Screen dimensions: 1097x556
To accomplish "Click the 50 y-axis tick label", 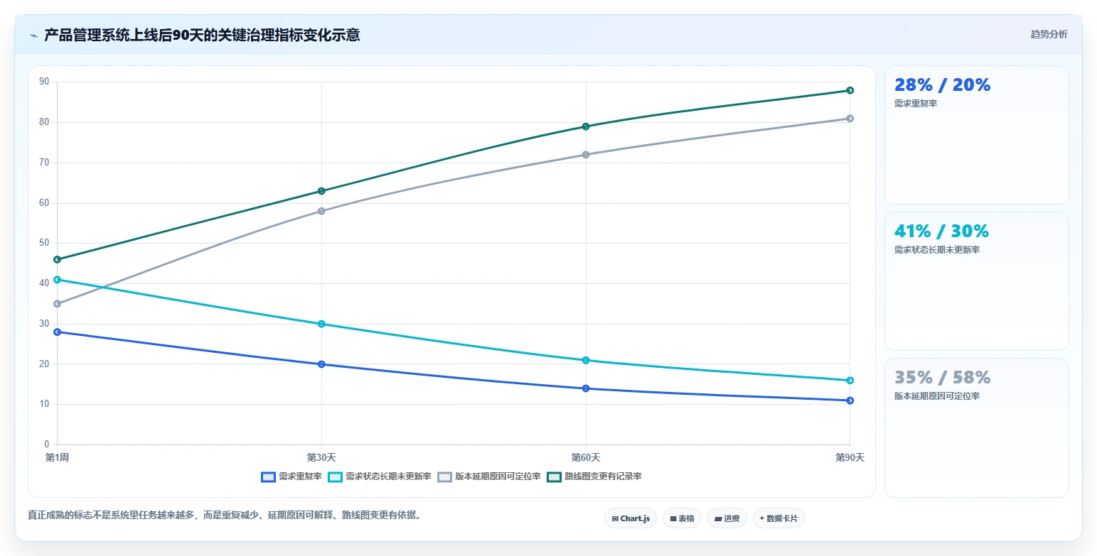I will point(44,243).
